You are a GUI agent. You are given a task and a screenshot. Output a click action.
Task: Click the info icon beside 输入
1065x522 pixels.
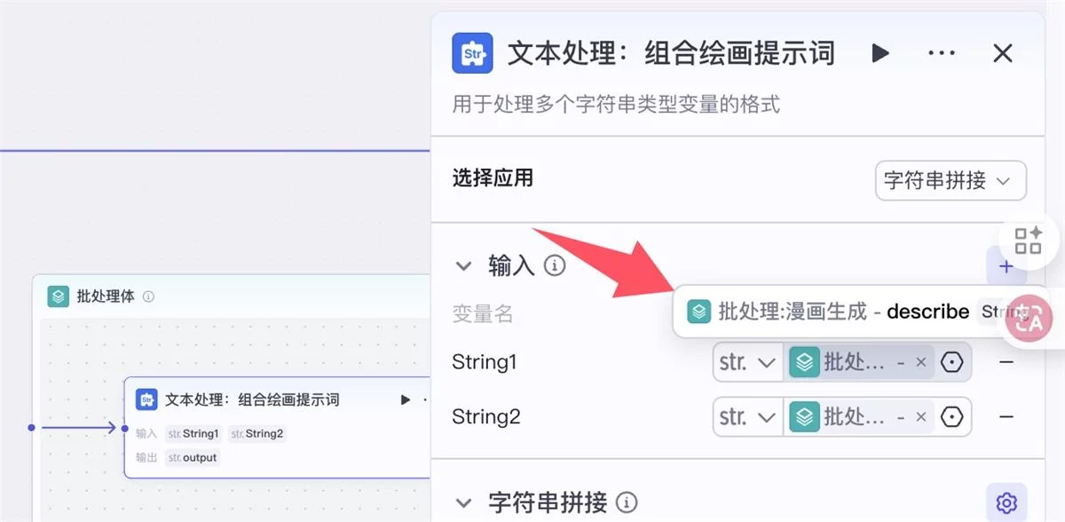(555, 265)
